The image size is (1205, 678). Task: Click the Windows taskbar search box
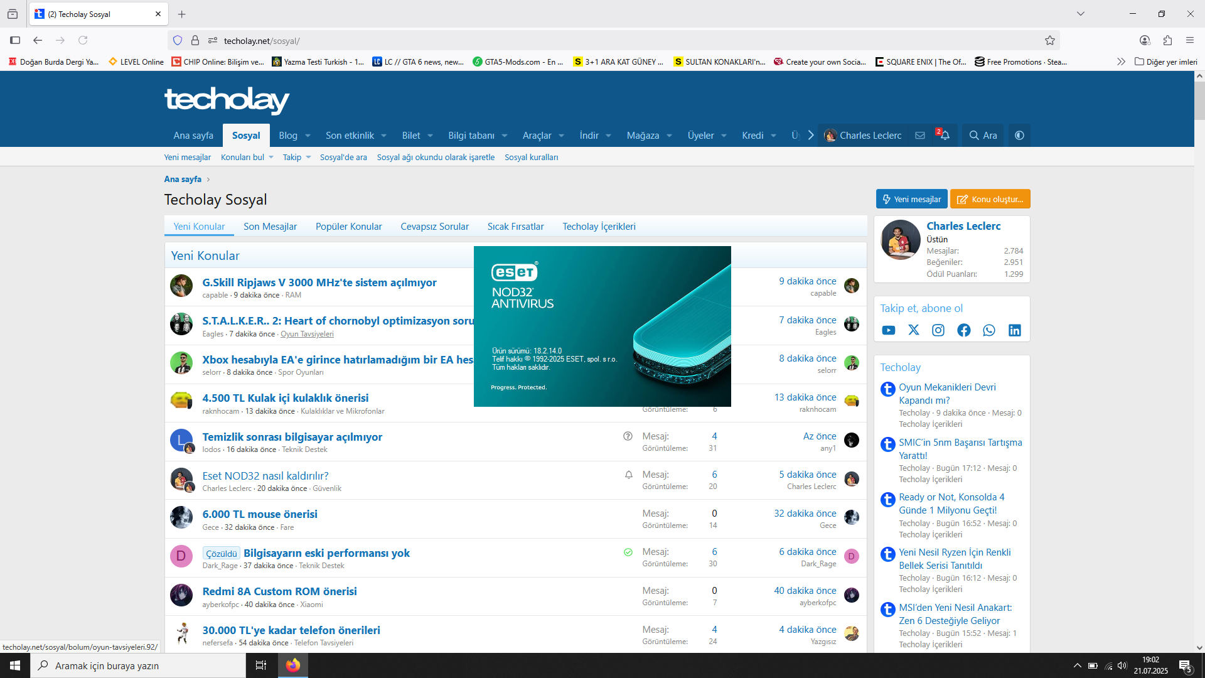click(138, 665)
